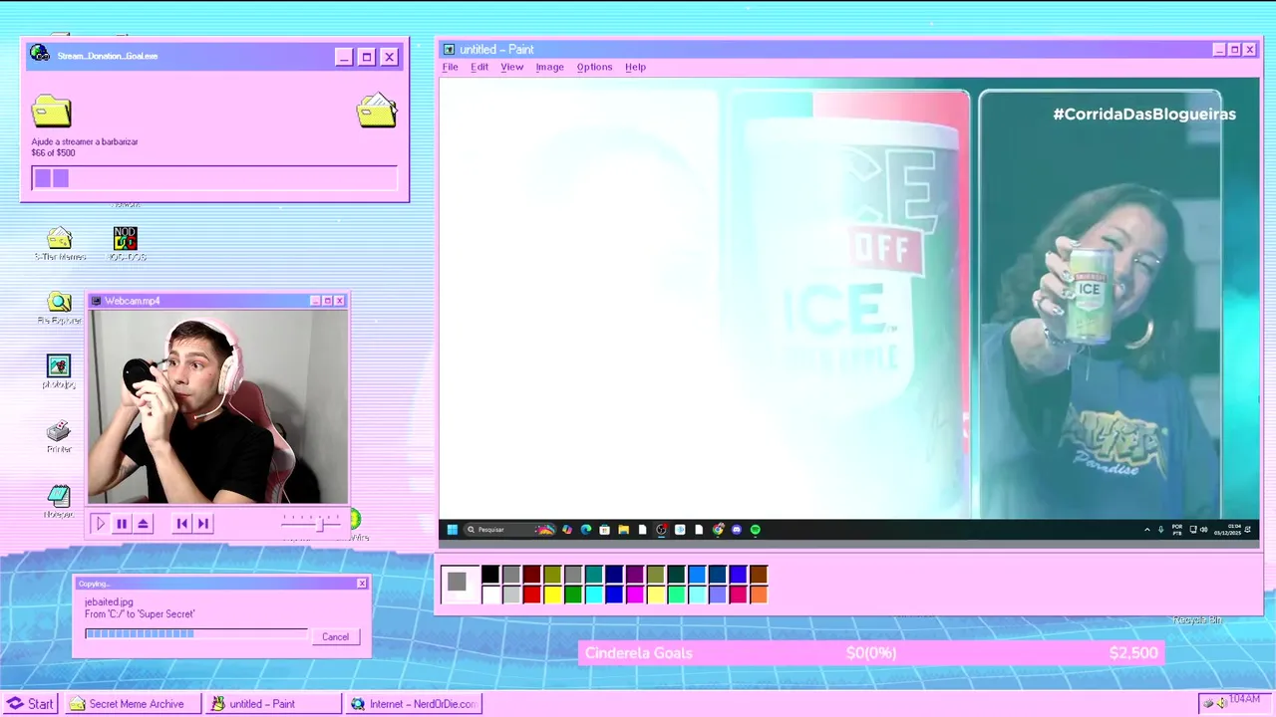1276x717 pixels.
Task: Pick the brown color swatch
Action: (x=759, y=575)
